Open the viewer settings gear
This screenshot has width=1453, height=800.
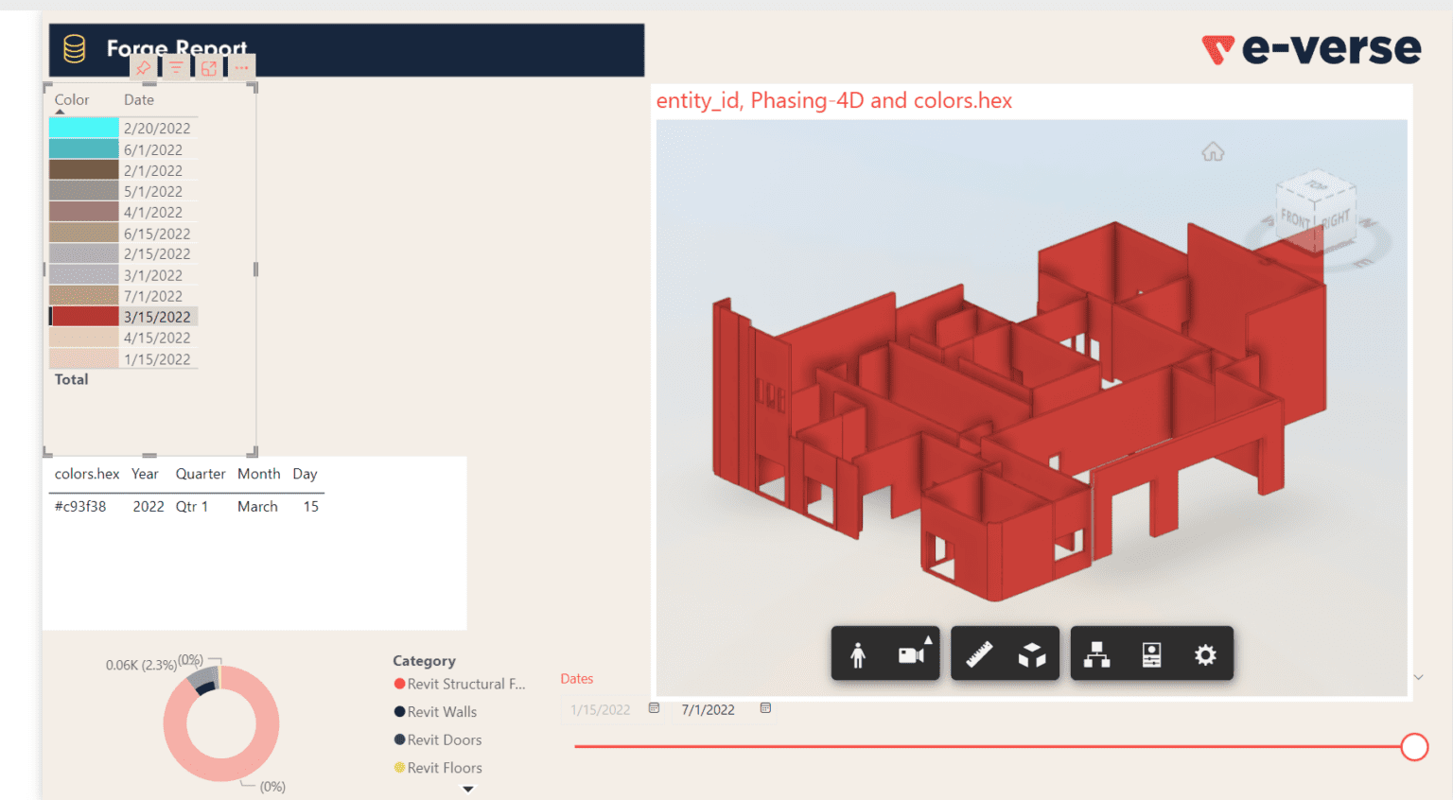click(x=1205, y=652)
